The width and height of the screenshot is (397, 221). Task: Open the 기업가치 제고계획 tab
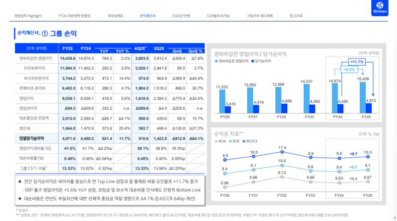(259, 16)
